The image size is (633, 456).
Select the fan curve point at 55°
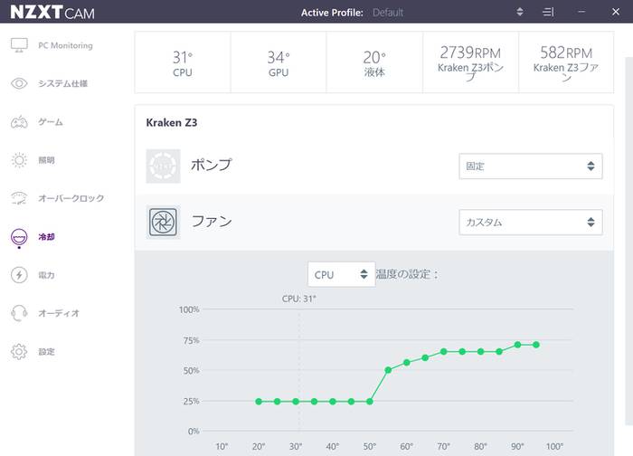pos(388,370)
